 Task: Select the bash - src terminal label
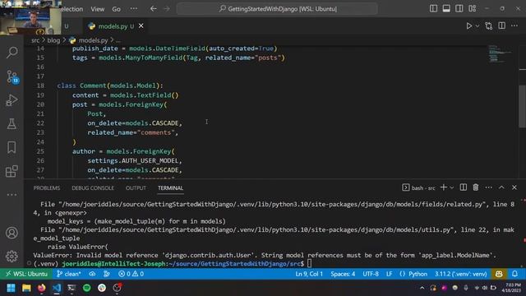pos(418,188)
